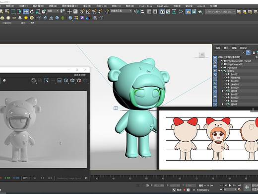Open the Customize menu in scene explorer
Screen dimensions: 258x194
tap(243, 48)
